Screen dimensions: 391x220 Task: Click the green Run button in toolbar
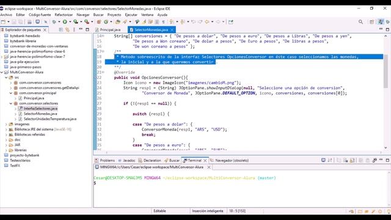(x=65, y=22)
